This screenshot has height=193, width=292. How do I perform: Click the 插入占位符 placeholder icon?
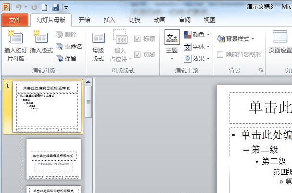(120, 37)
